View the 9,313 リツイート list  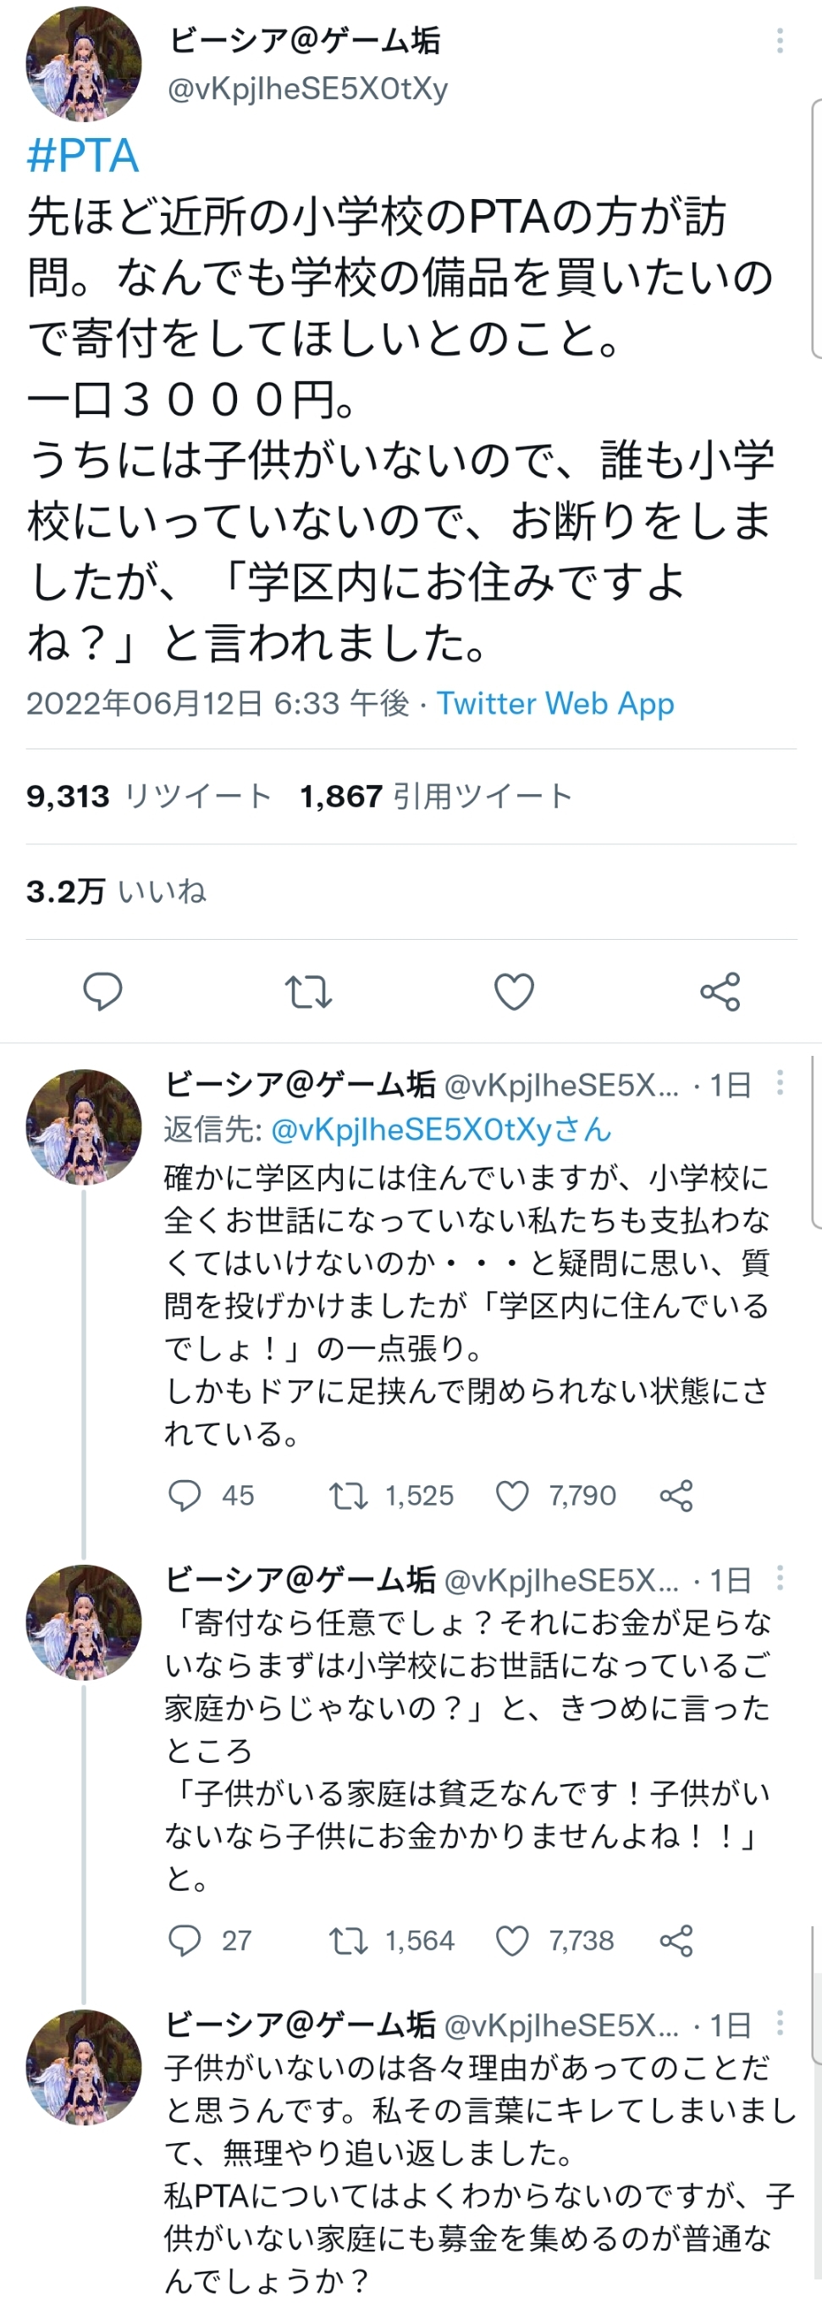point(149,796)
